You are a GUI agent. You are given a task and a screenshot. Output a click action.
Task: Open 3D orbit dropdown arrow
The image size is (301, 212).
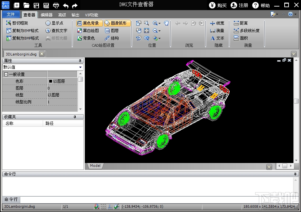click(x=159, y=39)
